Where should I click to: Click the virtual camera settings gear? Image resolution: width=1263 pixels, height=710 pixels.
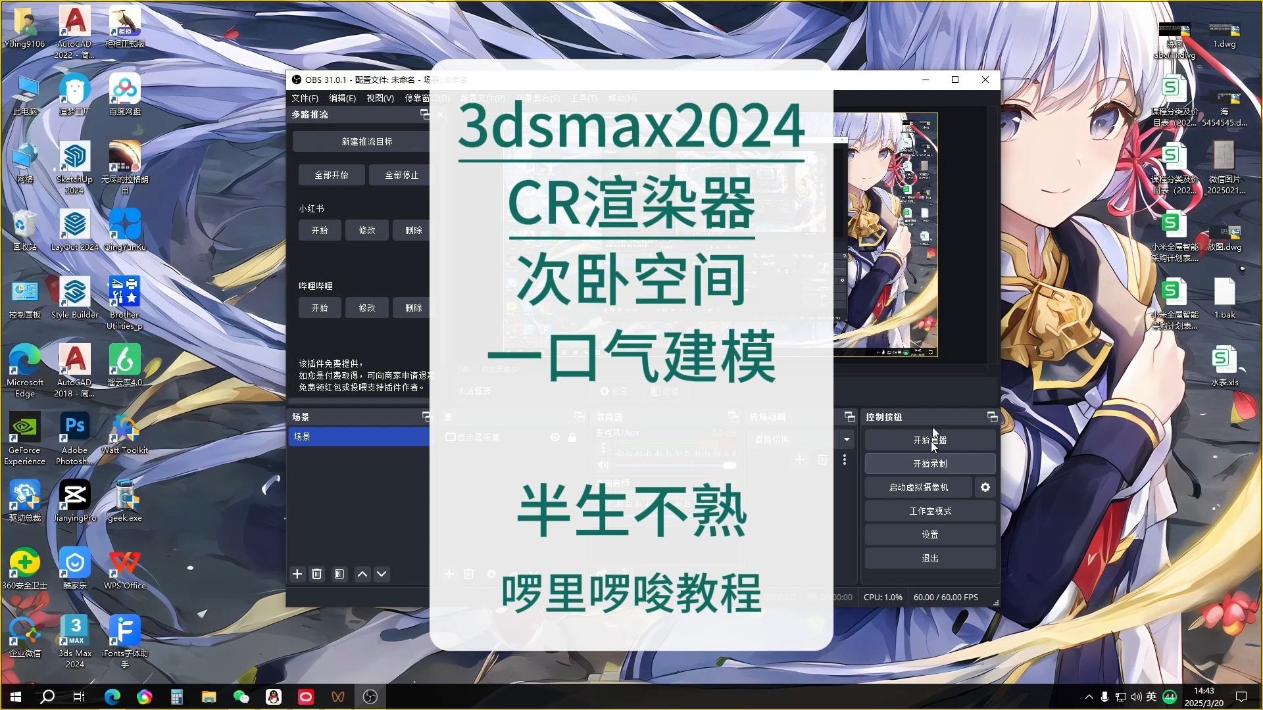click(985, 487)
